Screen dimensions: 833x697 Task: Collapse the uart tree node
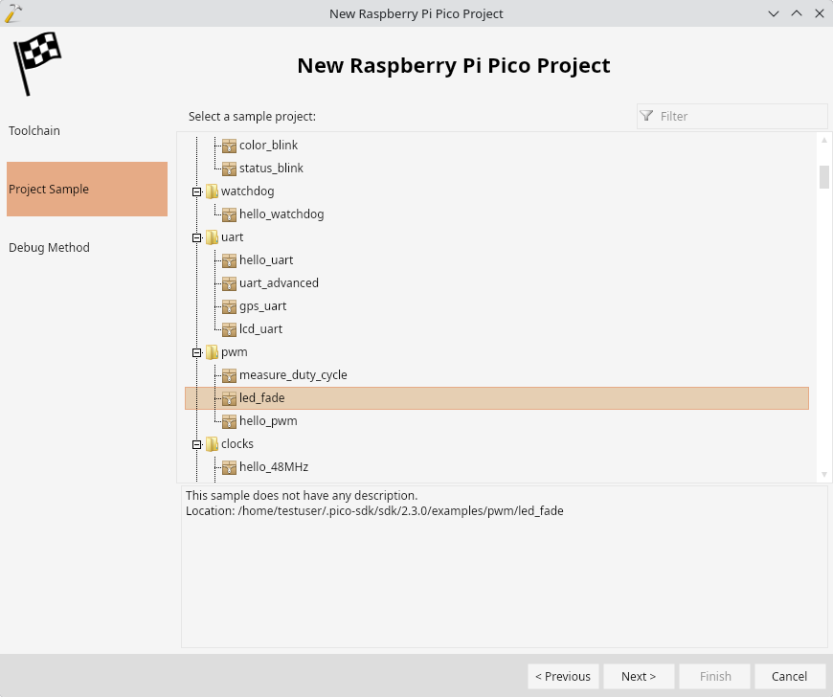point(196,238)
